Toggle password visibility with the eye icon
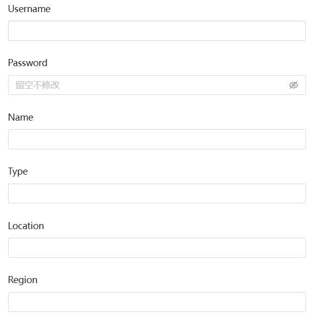The width and height of the screenshot is (314, 327). click(x=293, y=85)
